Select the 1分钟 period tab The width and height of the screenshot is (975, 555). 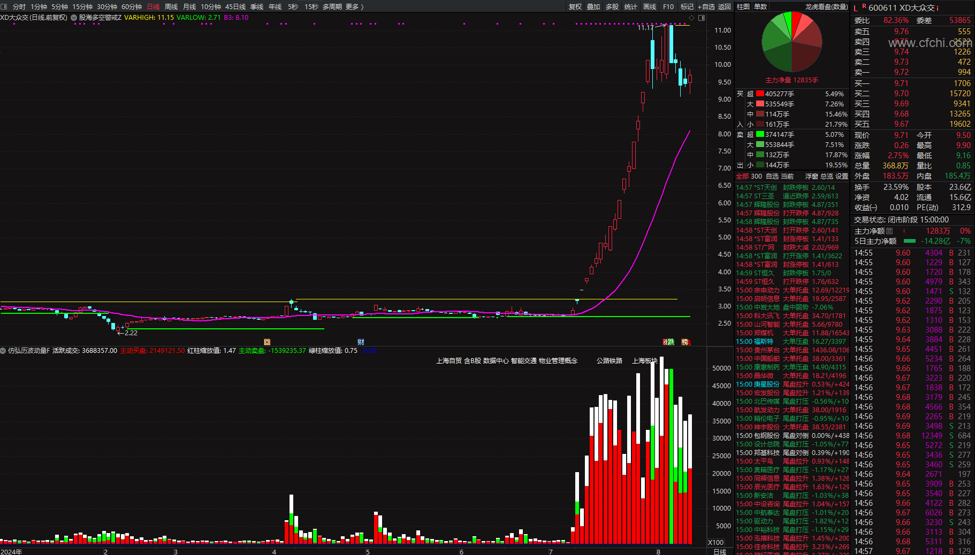click(39, 6)
